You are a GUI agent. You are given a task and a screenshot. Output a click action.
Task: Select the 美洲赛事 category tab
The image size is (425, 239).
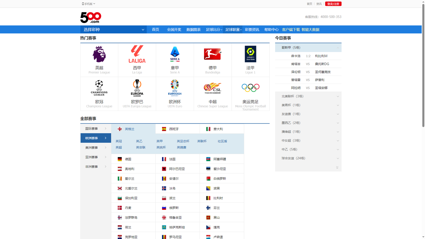click(96, 148)
